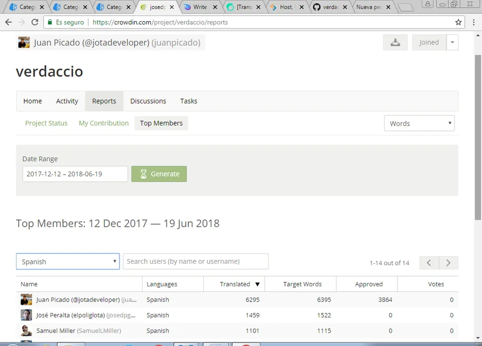The width and height of the screenshot is (482, 346).
Task: Sort table by Name column
Action: pos(29,284)
